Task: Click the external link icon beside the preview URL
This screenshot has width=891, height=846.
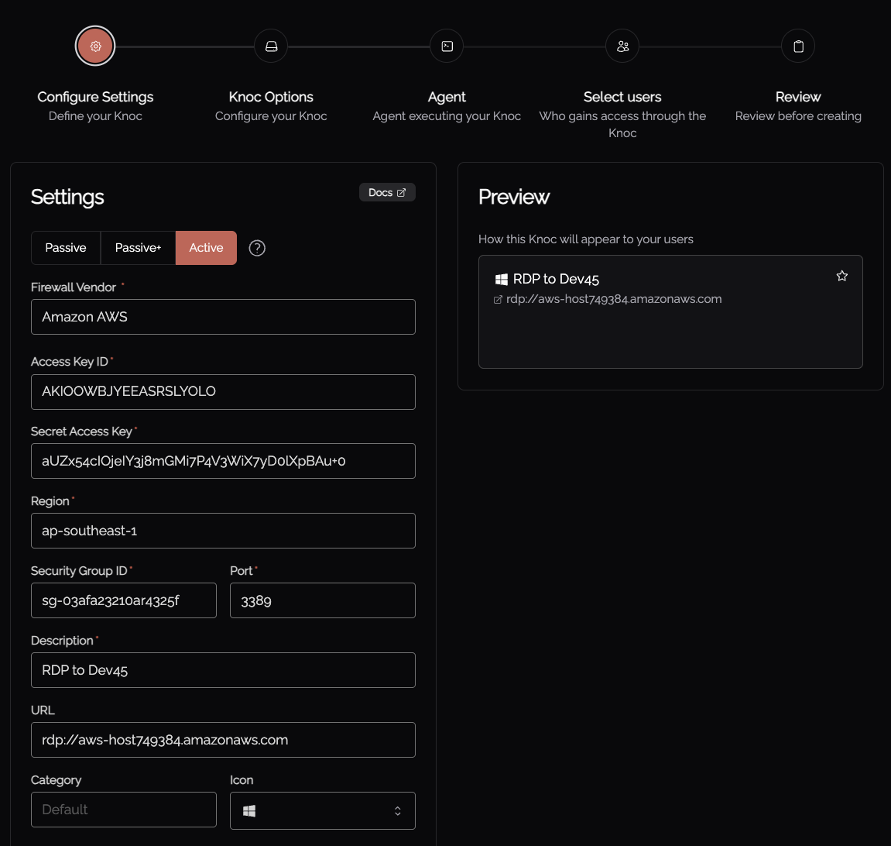Action: 498,298
